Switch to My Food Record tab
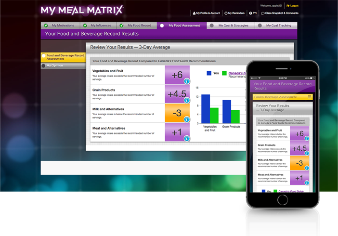 (137, 26)
